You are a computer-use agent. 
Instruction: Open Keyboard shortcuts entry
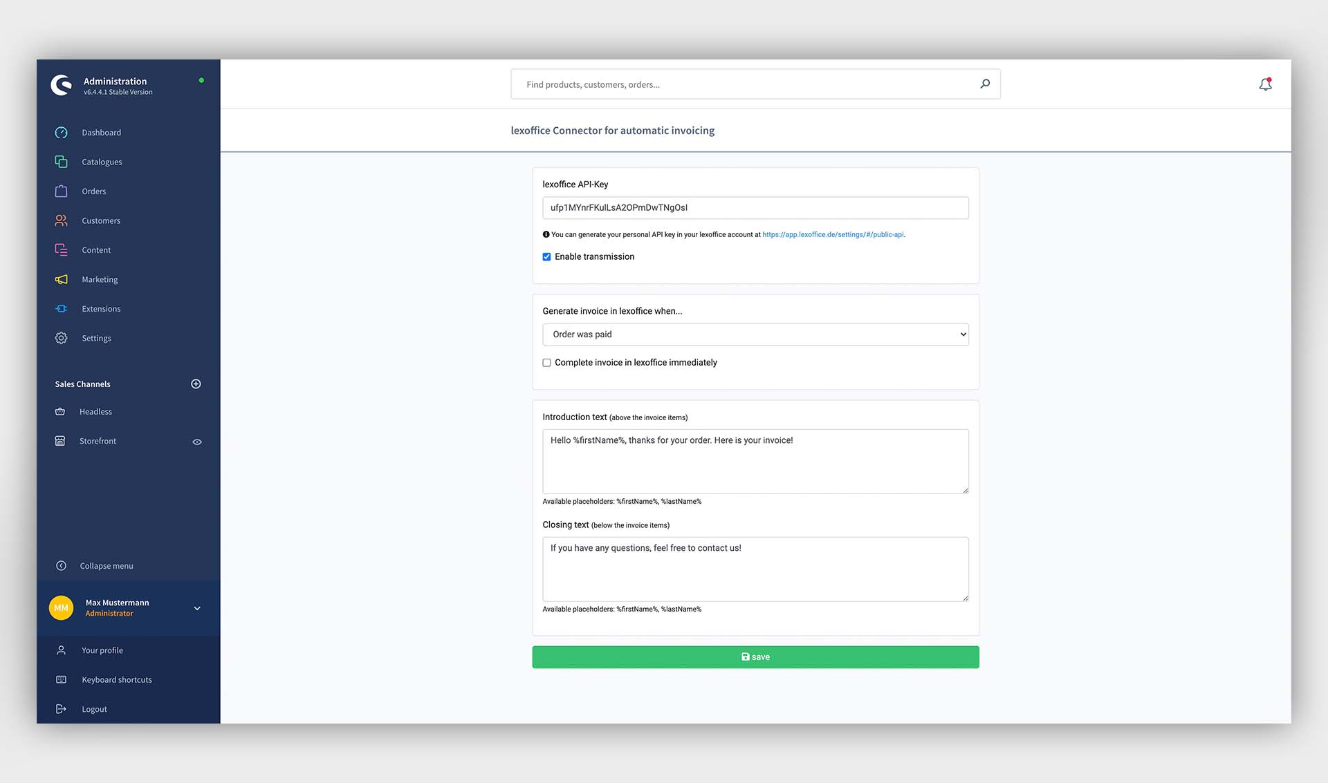pos(117,680)
